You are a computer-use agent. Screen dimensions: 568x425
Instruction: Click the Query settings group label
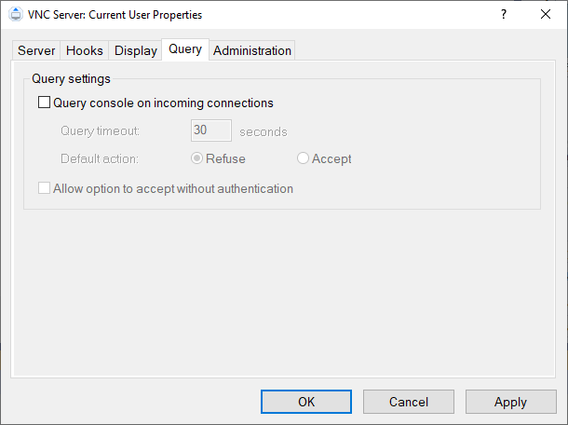point(71,78)
